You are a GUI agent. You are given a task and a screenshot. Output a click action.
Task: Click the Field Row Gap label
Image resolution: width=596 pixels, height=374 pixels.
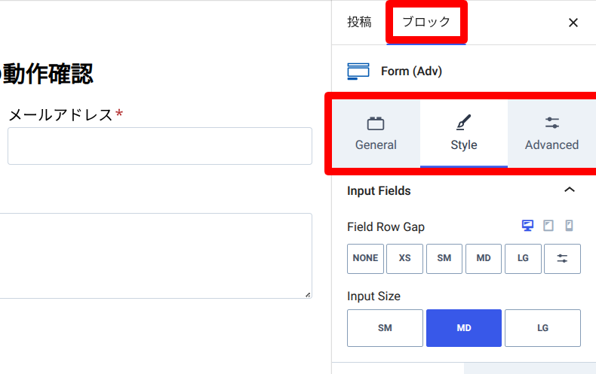[386, 227]
